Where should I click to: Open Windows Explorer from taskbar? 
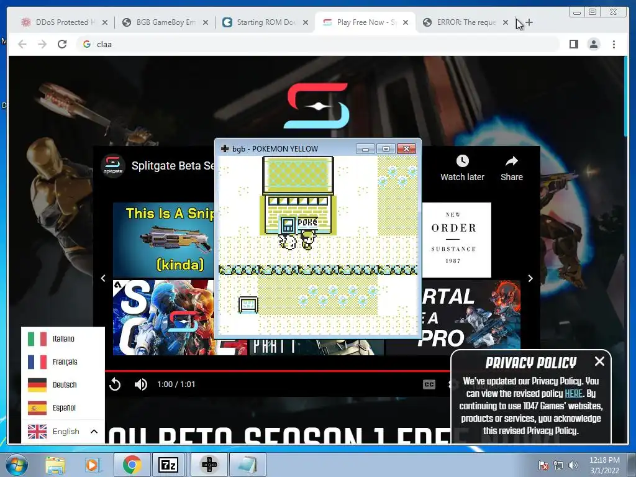55,465
